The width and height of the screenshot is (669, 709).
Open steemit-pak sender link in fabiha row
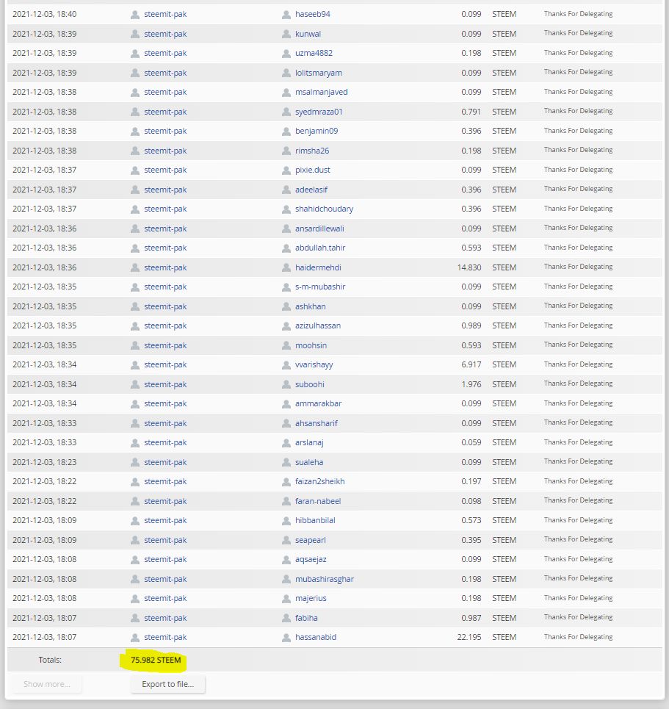coord(165,618)
